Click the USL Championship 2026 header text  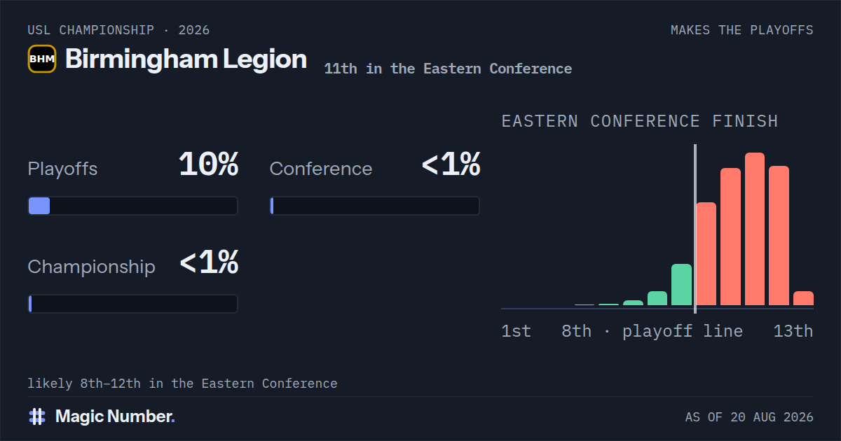118,30
